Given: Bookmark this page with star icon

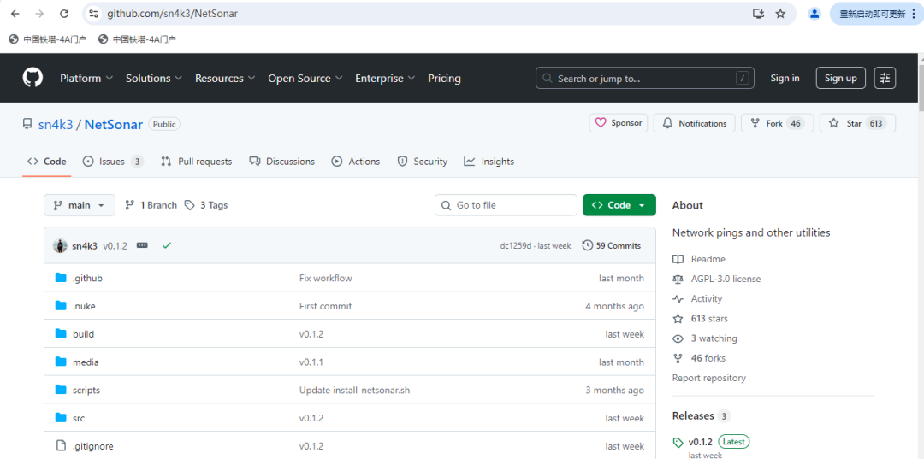Looking at the screenshot, I should click(x=780, y=14).
